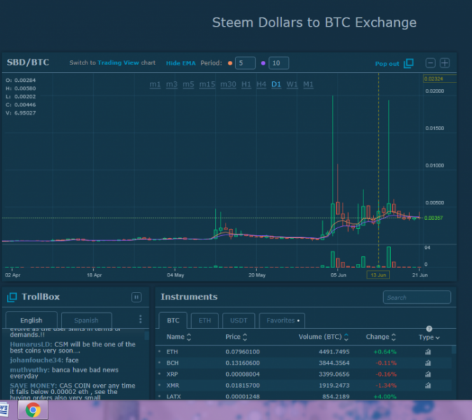Open TrollBox three-dot options menu

click(140, 319)
